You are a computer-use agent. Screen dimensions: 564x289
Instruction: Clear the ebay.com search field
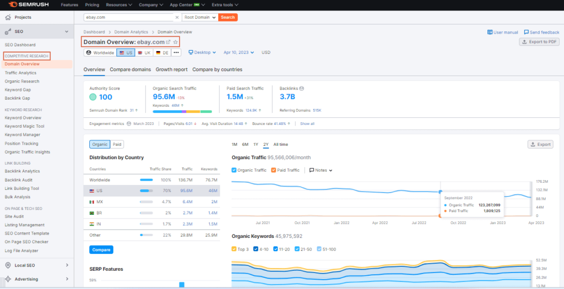tap(177, 17)
